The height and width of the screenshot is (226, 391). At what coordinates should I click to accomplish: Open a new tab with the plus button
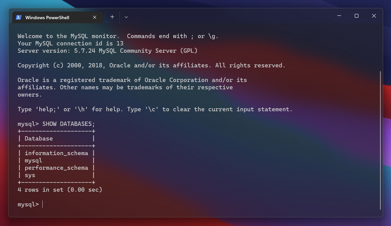[x=112, y=17]
